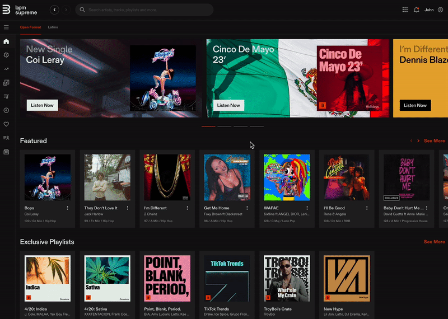Image resolution: width=448 pixels, height=319 pixels.
Task: Open the playlists queue sidebar icon
Action: 6,96
